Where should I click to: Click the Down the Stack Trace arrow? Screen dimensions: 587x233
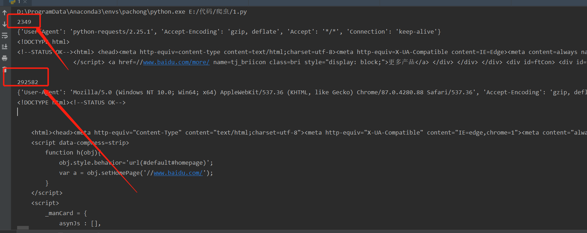[5, 24]
